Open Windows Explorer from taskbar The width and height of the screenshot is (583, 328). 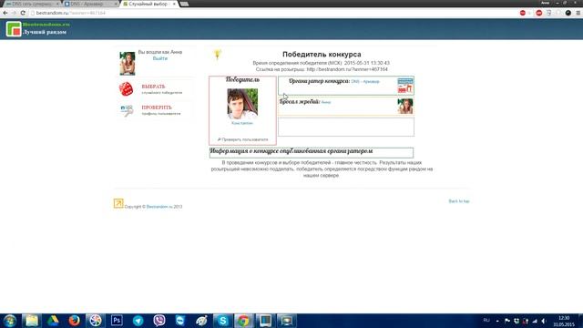click(32, 321)
